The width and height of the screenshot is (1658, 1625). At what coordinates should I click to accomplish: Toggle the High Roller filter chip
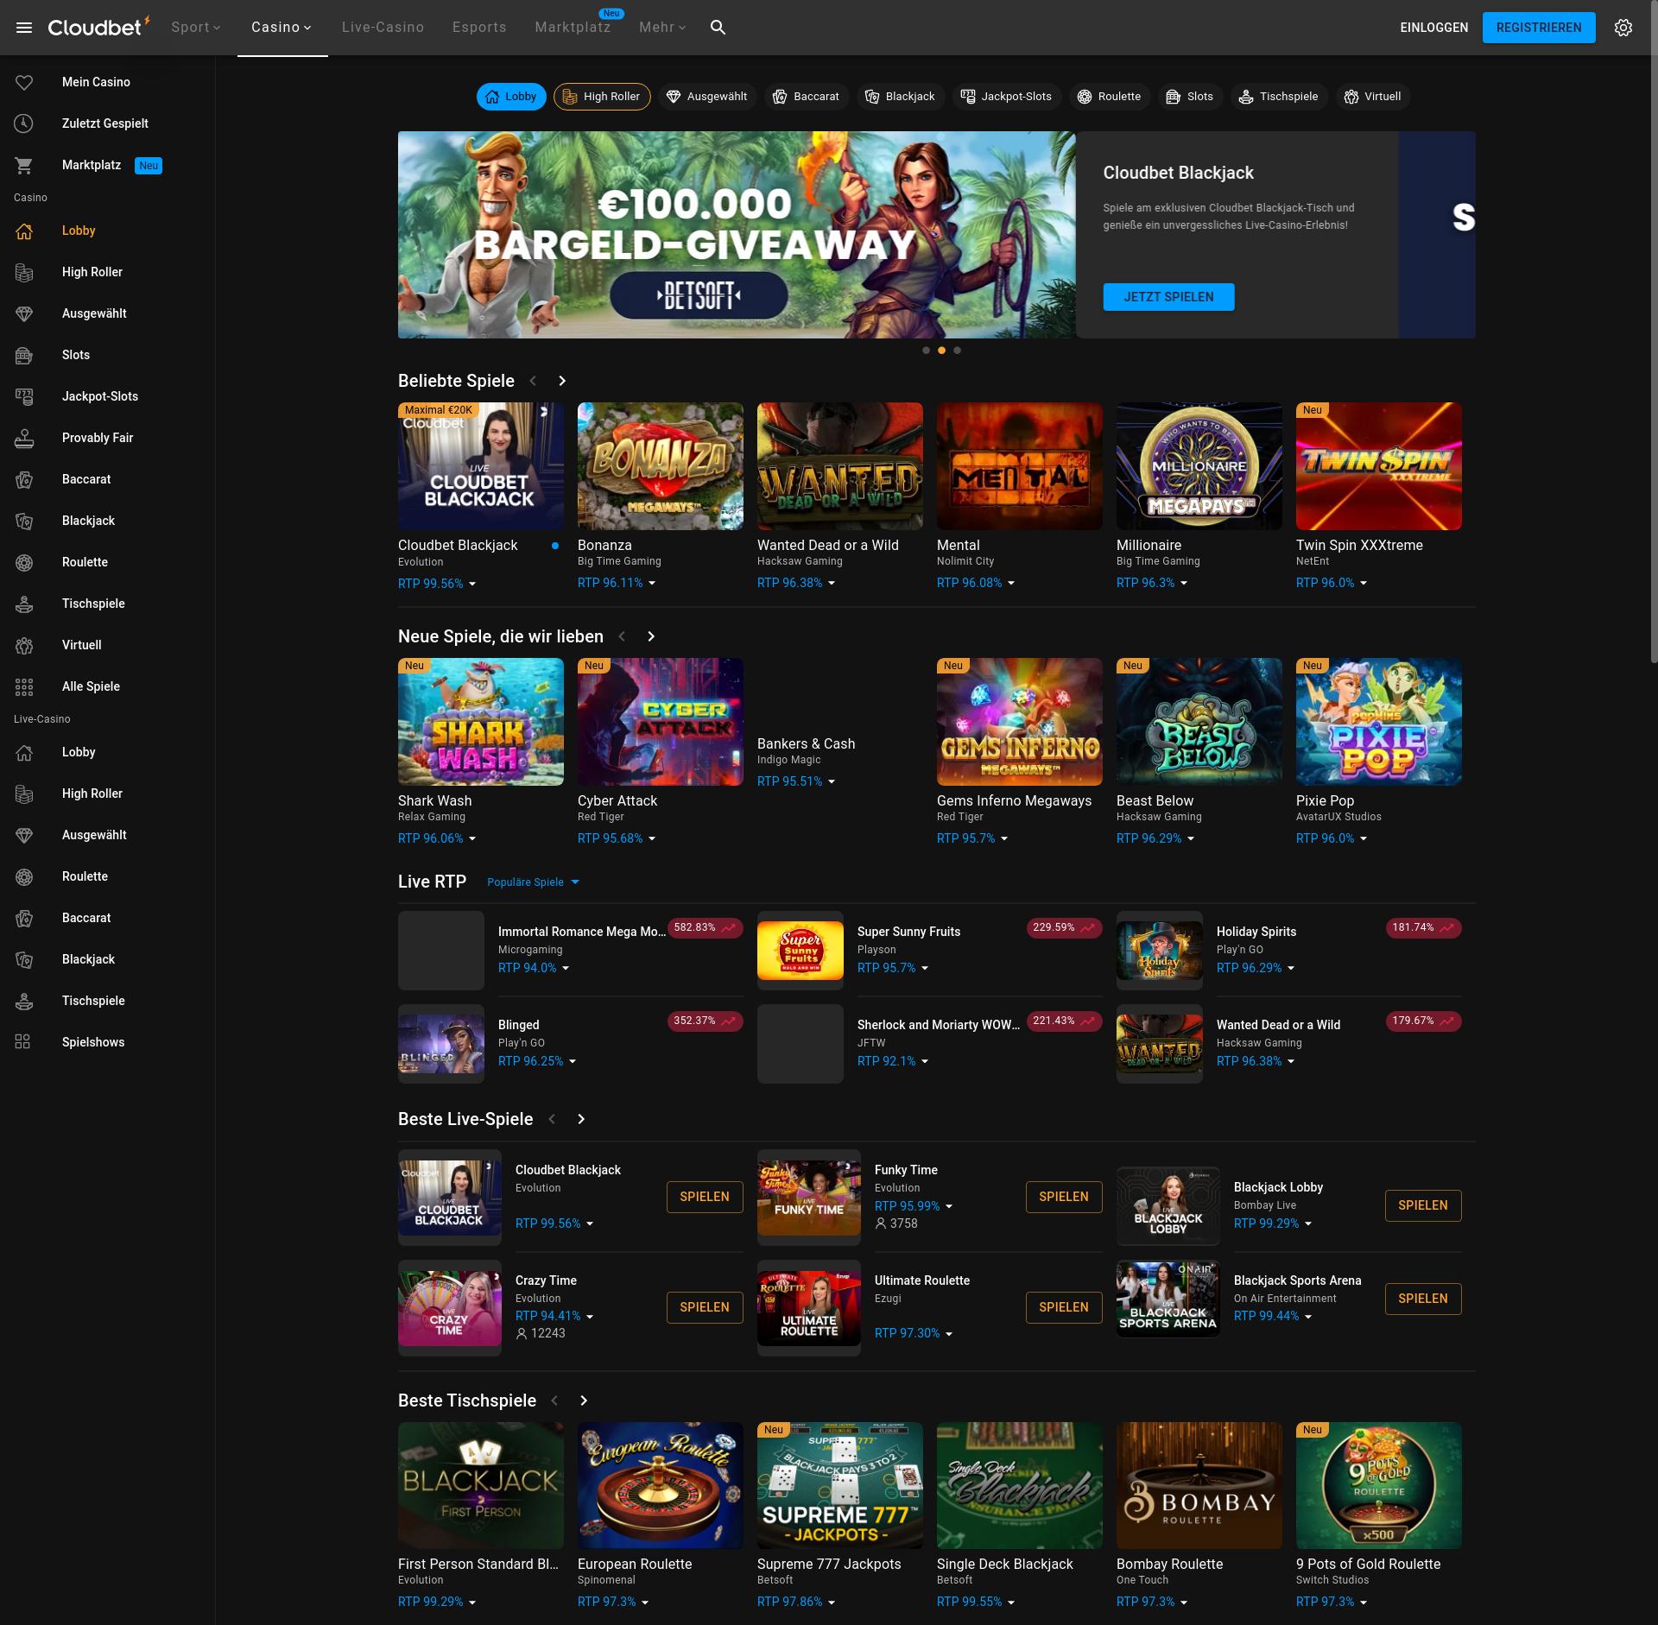click(602, 96)
